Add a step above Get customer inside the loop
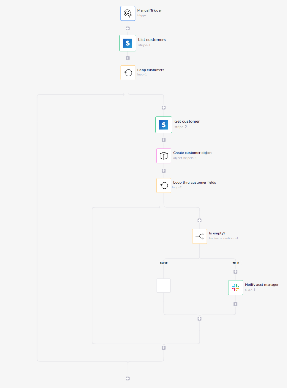The width and height of the screenshot is (287, 388). [x=164, y=108]
